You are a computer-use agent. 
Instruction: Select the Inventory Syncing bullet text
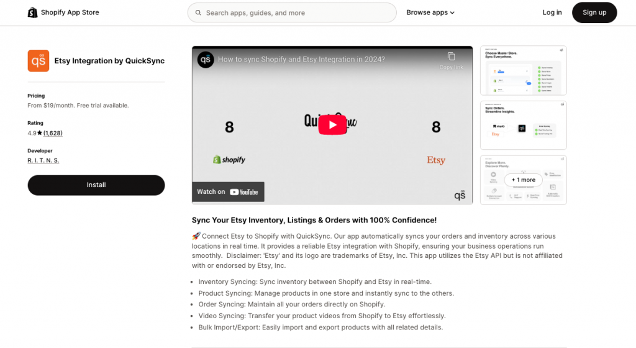coord(315,282)
